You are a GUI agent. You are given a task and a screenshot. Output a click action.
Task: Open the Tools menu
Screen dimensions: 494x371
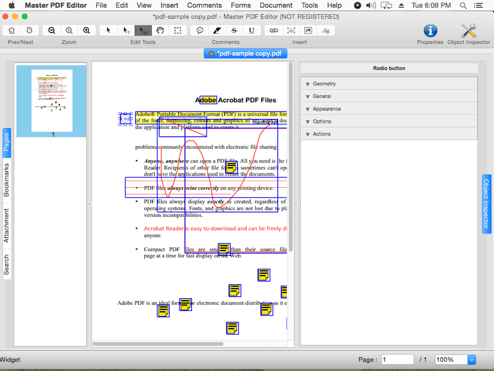click(x=309, y=5)
